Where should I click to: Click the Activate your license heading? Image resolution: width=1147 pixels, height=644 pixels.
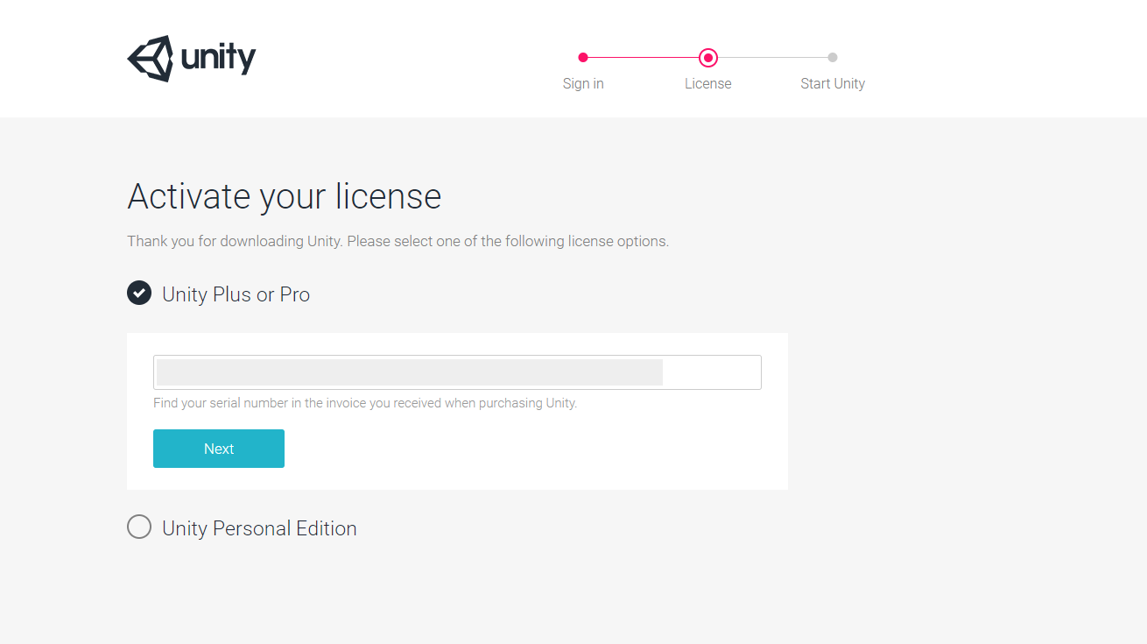tap(284, 196)
